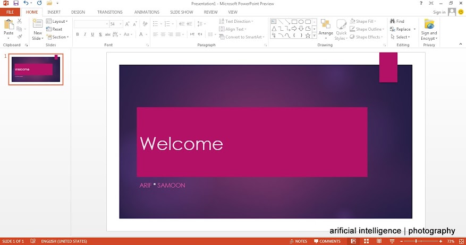Switch to the DESIGN tab
The image size is (466, 245).
(x=78, y=12)
